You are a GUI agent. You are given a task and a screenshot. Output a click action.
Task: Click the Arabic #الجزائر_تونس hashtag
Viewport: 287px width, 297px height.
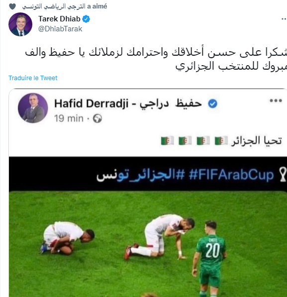click(x=141, y=175)
